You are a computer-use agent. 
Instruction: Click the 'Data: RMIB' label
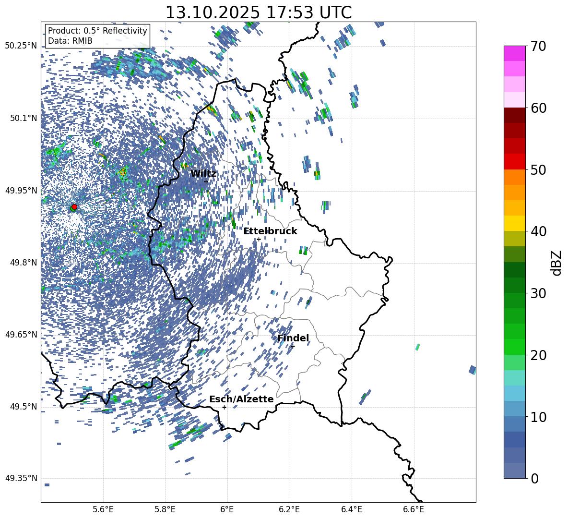coord(70,41)
